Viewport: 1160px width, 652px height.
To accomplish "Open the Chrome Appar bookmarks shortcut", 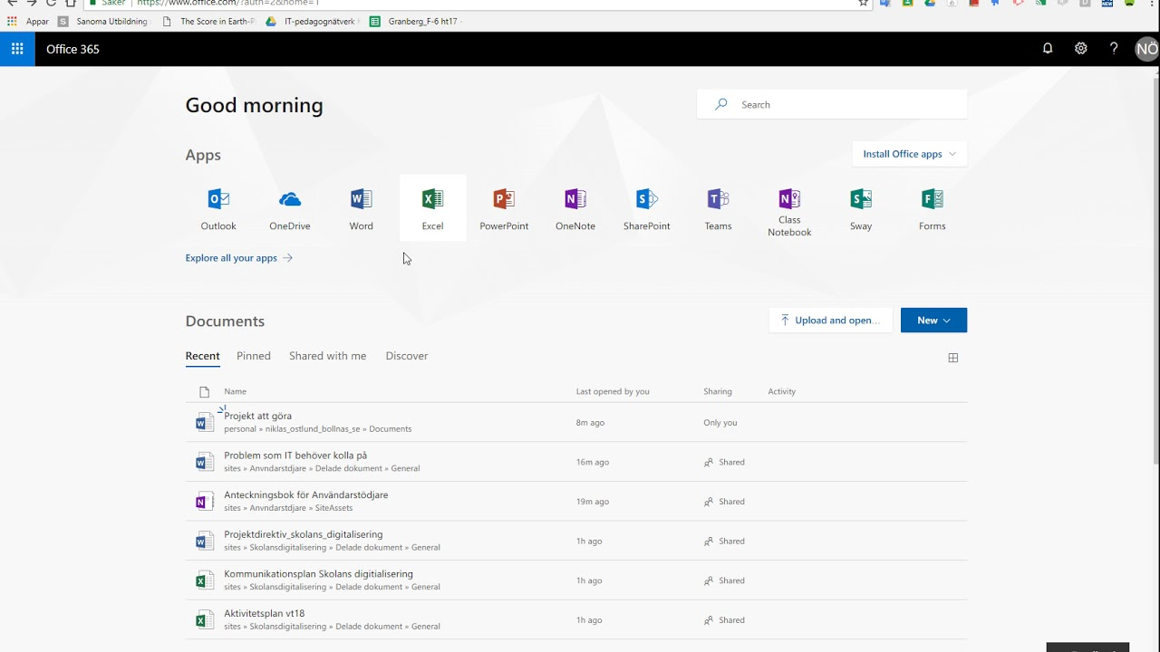I will click(x=27, y=21).
